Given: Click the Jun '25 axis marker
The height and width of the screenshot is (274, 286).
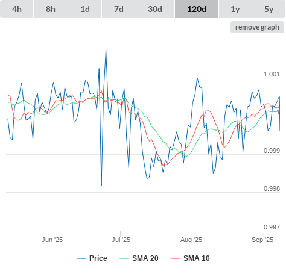Looking at the screenshot, I should (x=52, y=240).
